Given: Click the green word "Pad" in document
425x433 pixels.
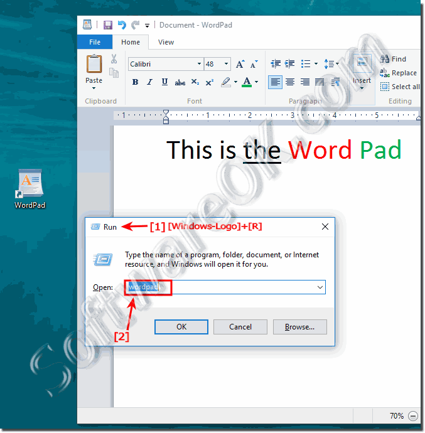Looking at the screenshot, I should [x=381, y=150].
